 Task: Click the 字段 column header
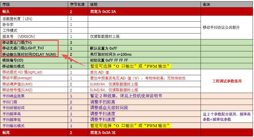34,4
